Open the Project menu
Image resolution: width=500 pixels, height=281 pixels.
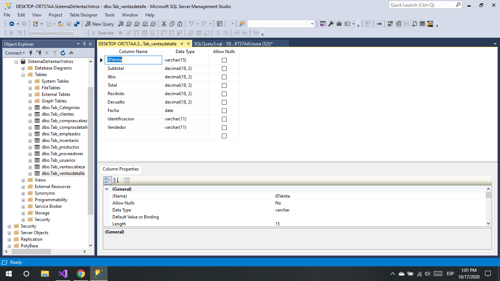(56, 15)
